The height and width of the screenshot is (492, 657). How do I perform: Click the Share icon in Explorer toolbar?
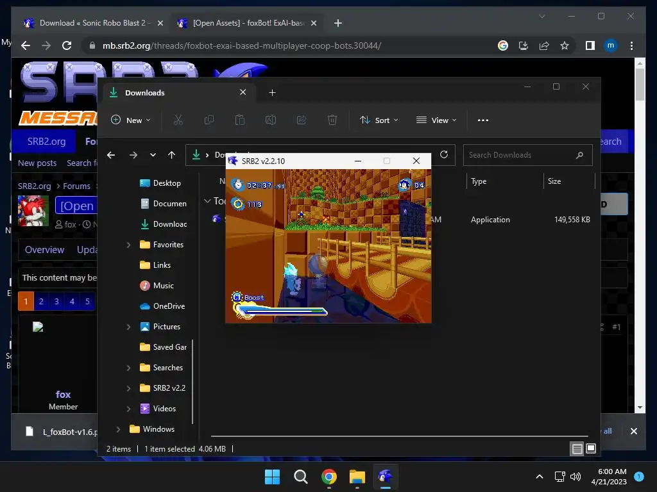[302, 120]
